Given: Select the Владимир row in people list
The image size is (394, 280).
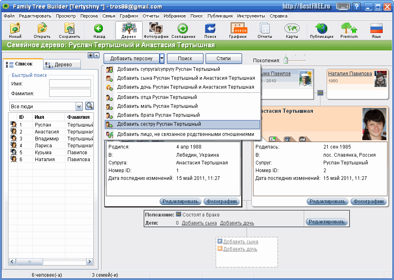Looking at the screenshot, I should coord(52,138).
